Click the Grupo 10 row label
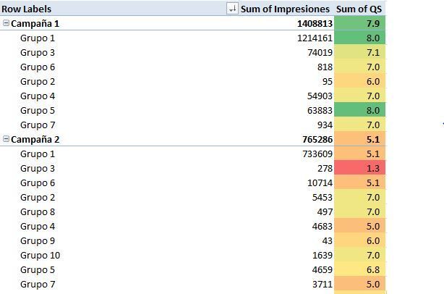Viewport: 444px width, 294px height. click(x=40, y=255)
